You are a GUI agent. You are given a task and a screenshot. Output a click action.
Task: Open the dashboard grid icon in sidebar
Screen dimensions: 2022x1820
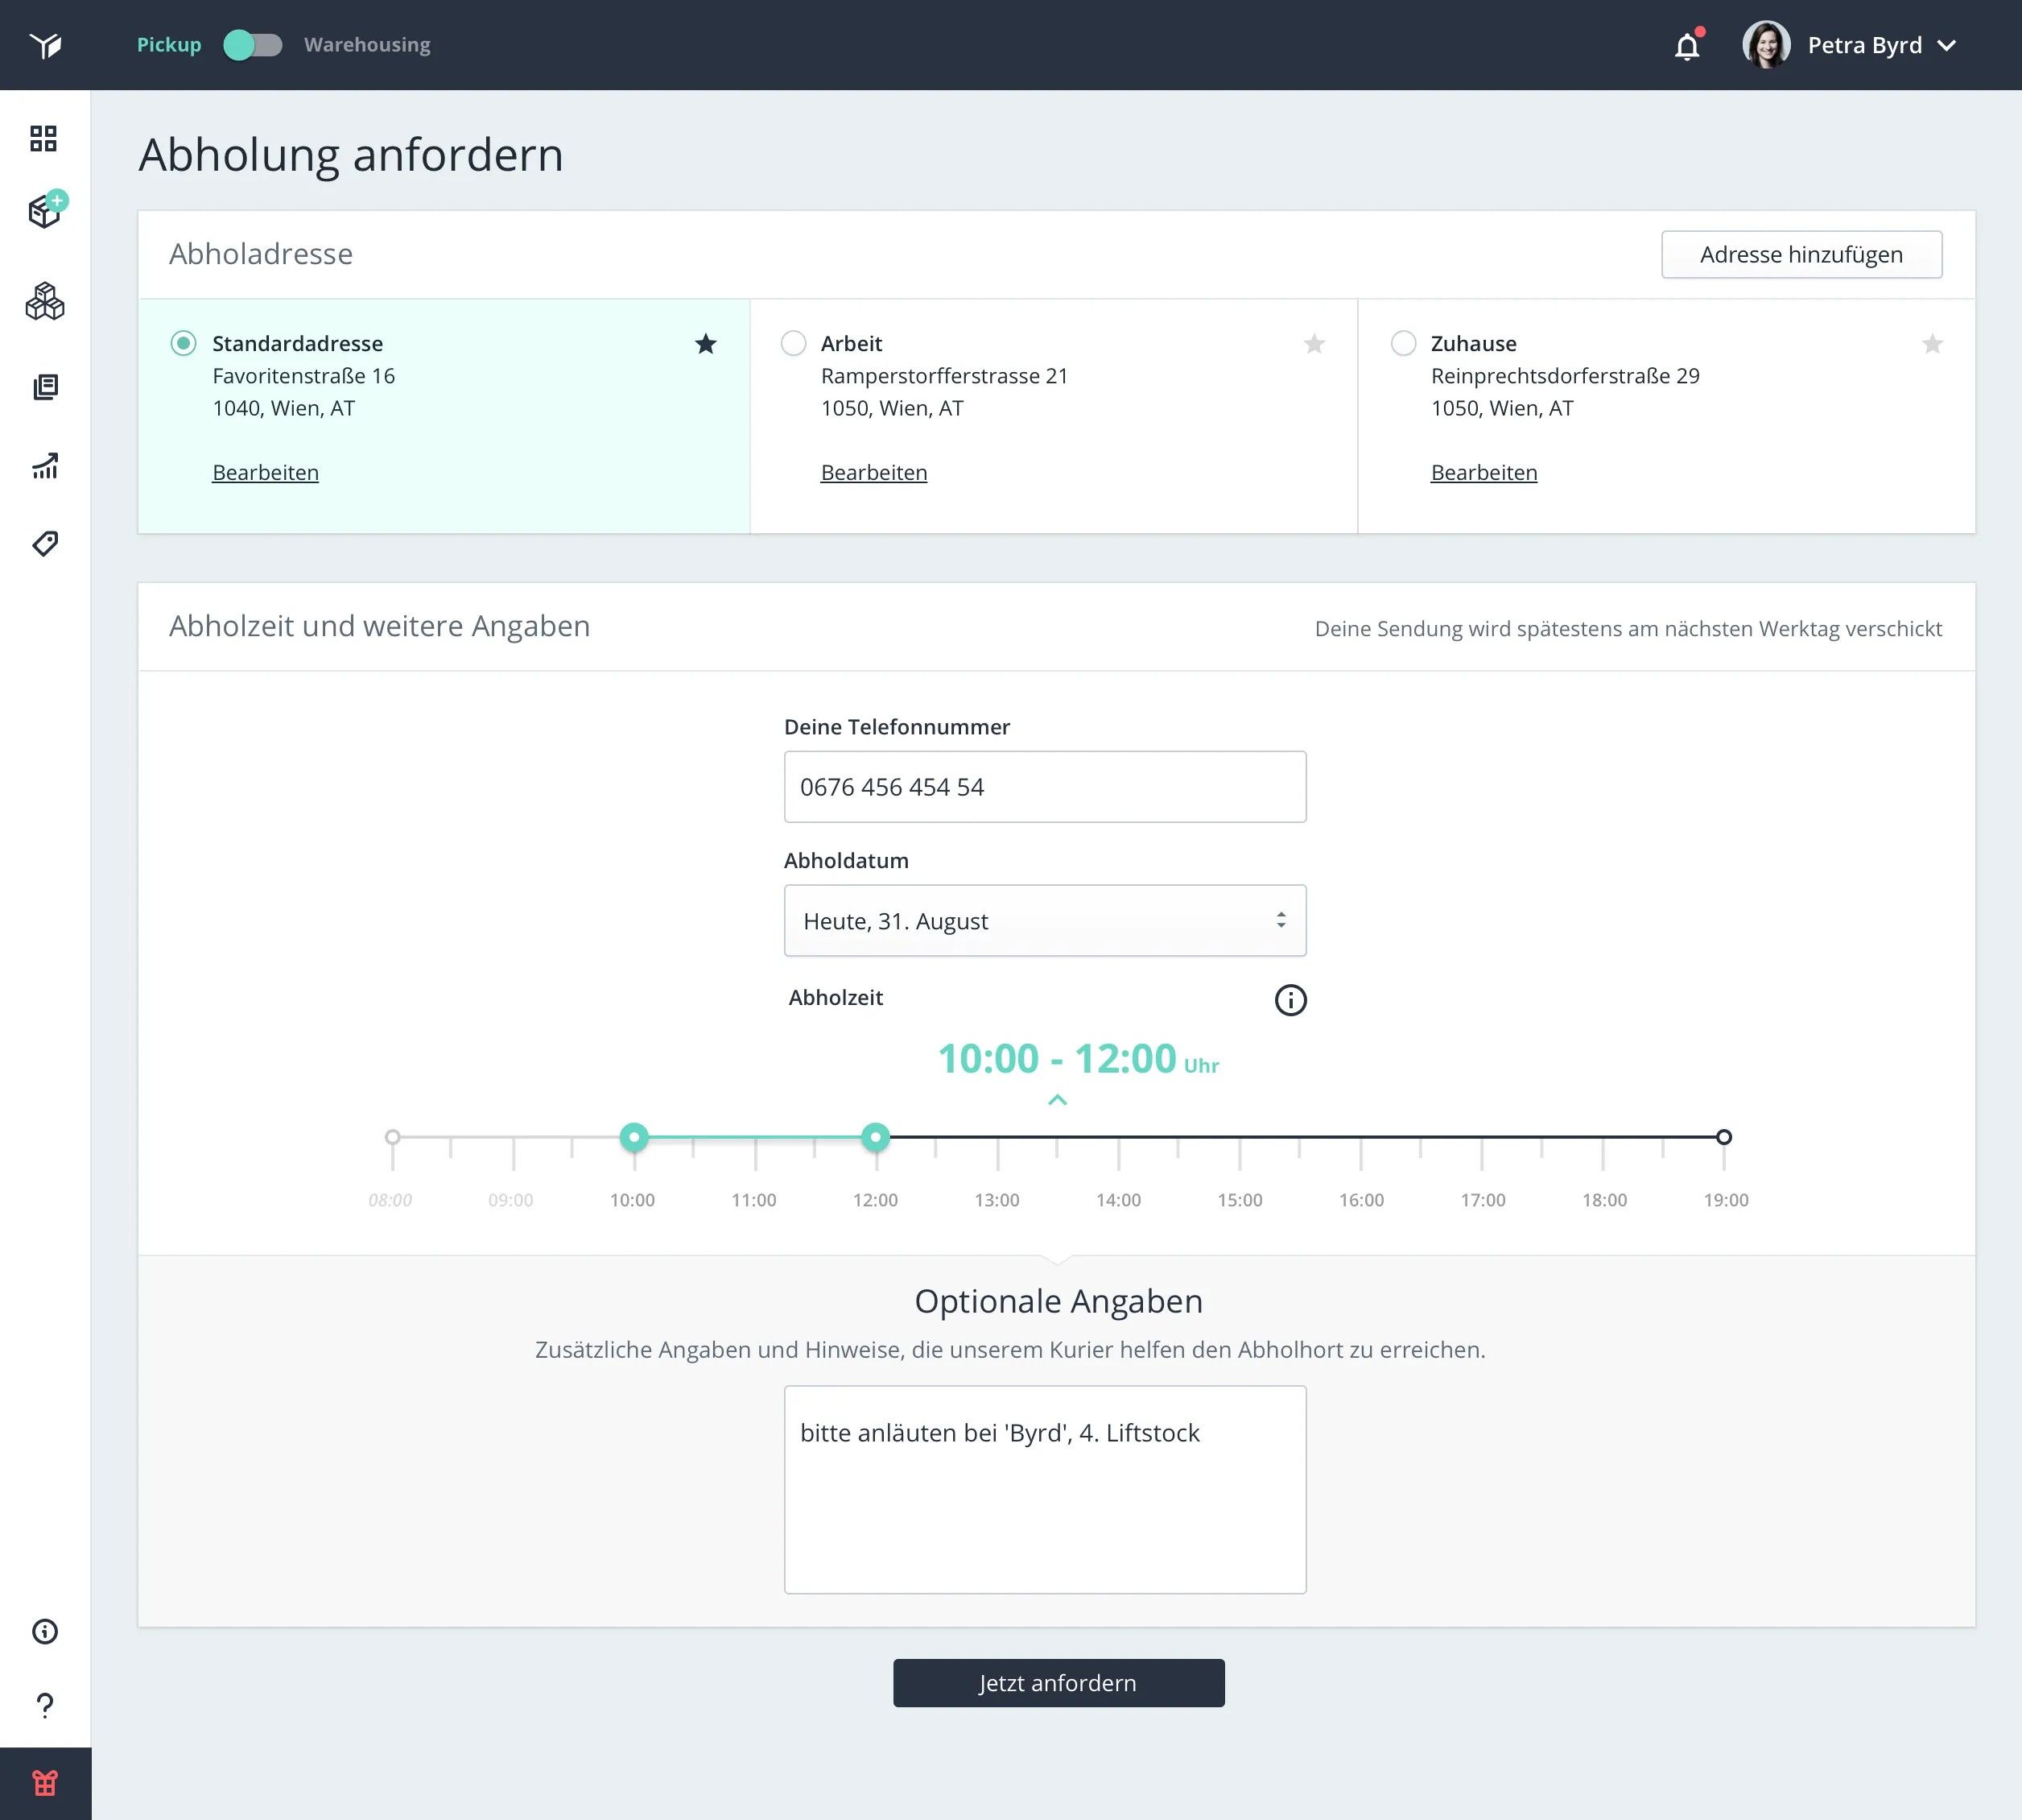43,138
